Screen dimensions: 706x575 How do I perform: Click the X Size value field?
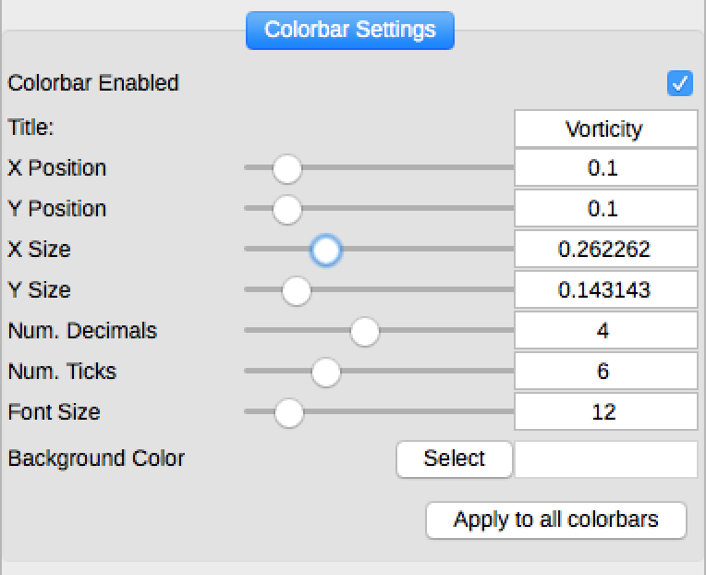pos(605,250)
